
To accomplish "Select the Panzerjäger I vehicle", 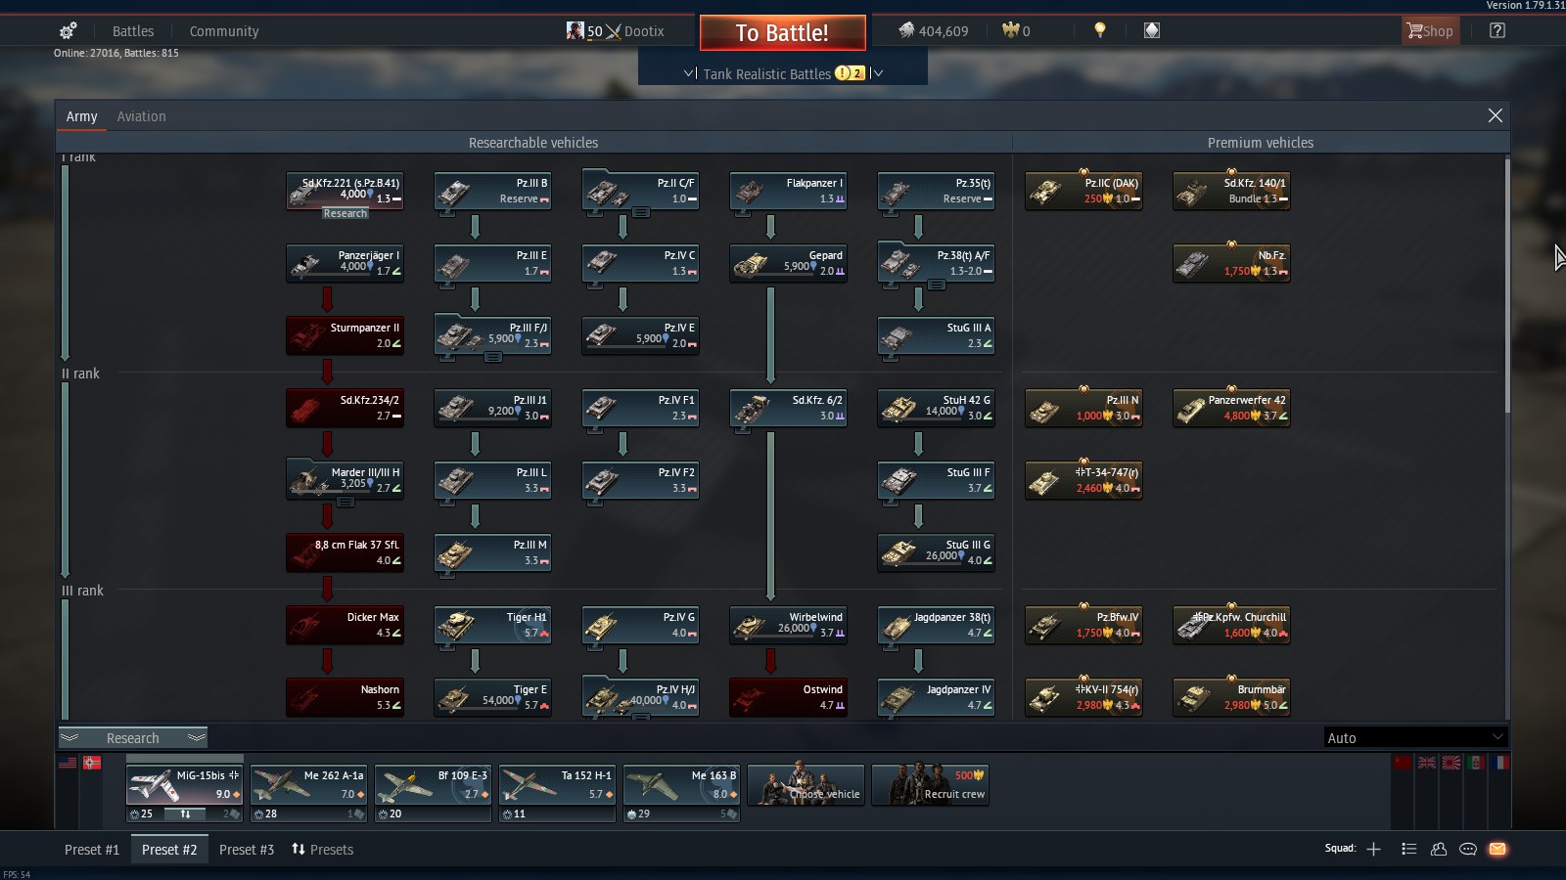I will 345,263.
